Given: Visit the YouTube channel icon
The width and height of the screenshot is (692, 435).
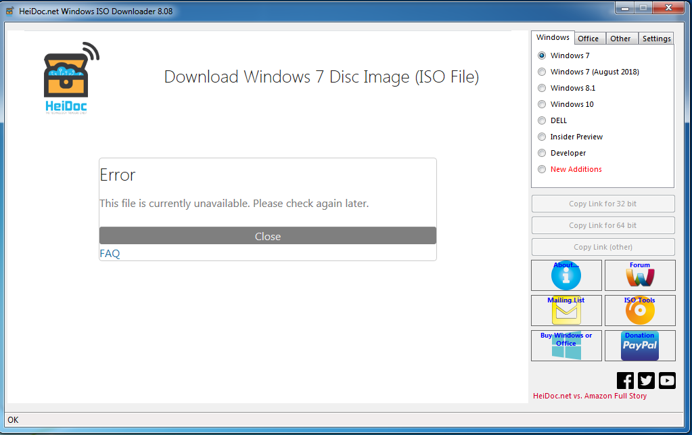Looking at the screenshot, I should point(667,380).
